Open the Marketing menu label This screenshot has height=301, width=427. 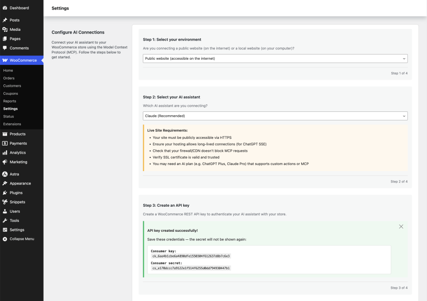click(x=19, y=162)
